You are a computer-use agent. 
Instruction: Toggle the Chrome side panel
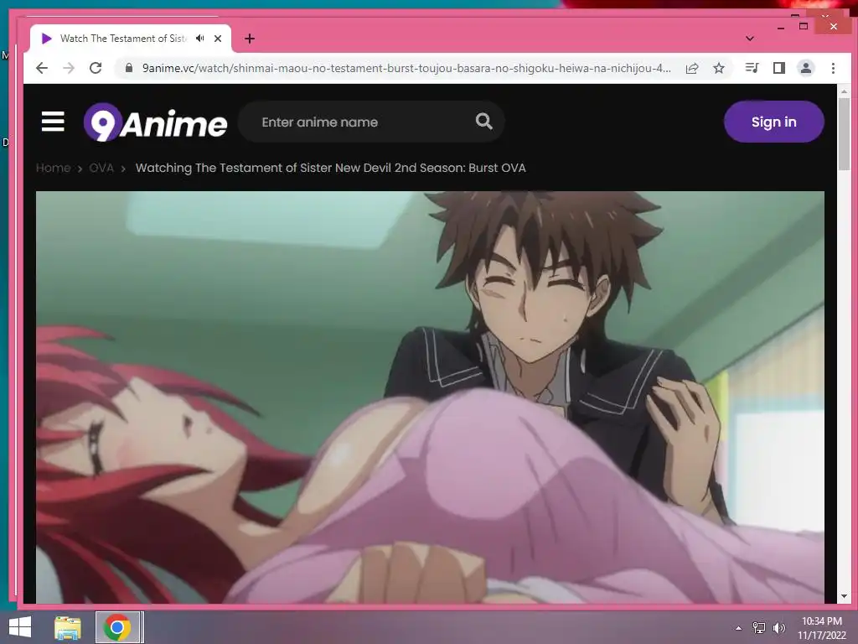pyautogui.click(x=779, y=68)
